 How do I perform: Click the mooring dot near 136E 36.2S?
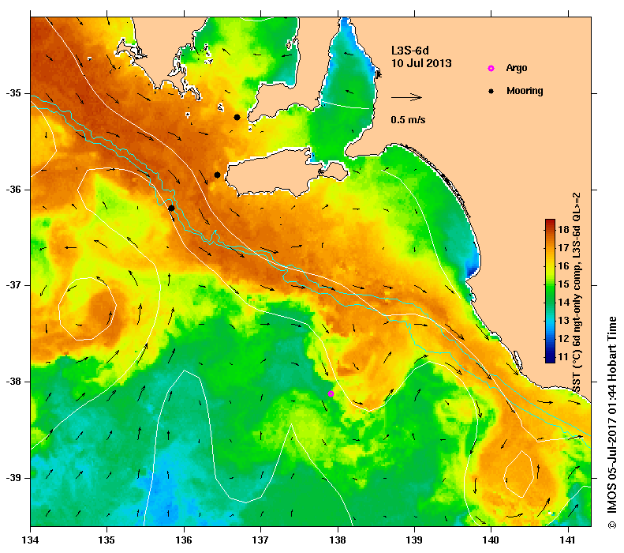pyautogui.click(x=171, y=208)
